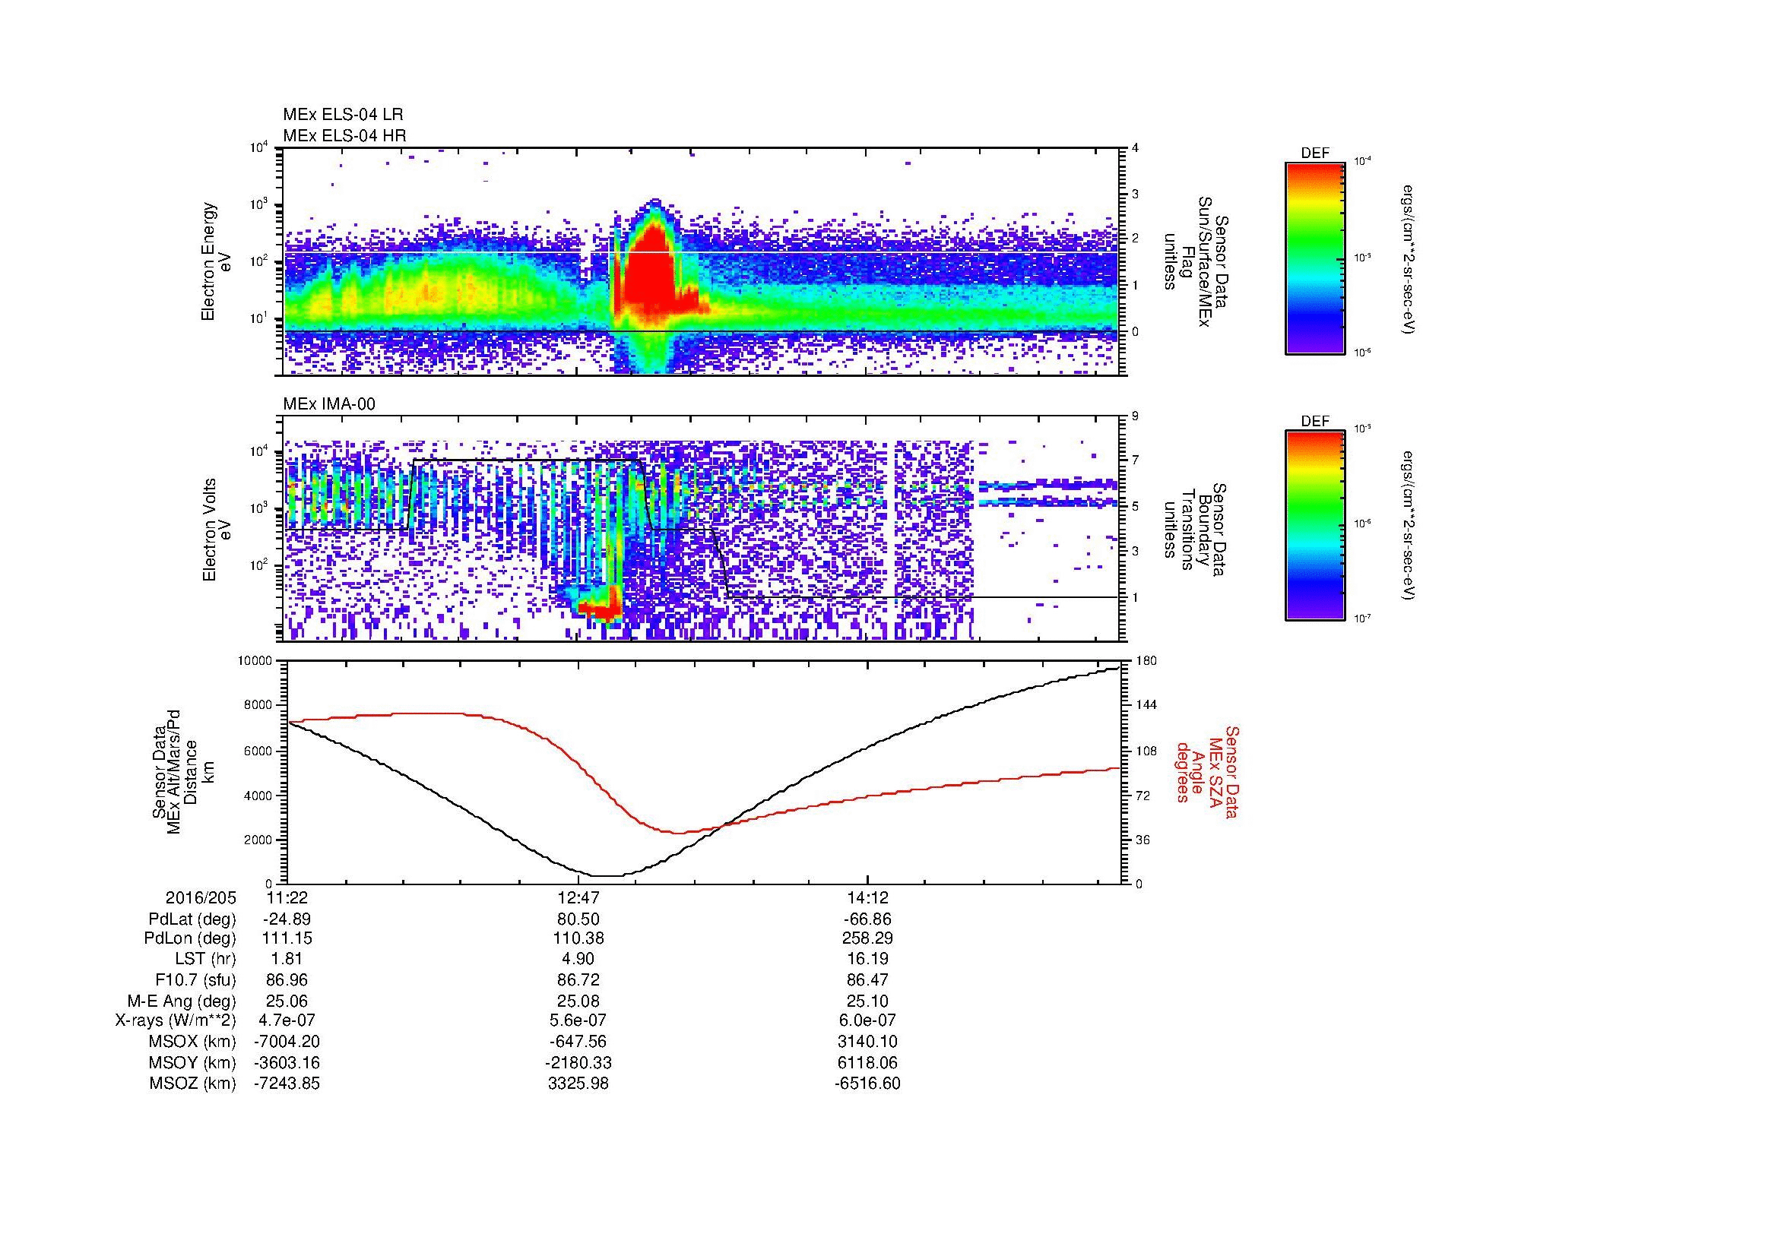This screenshot has height=1256, width=1778.
Task: Click the F10.7 value '86.72'
Action: 578,979
